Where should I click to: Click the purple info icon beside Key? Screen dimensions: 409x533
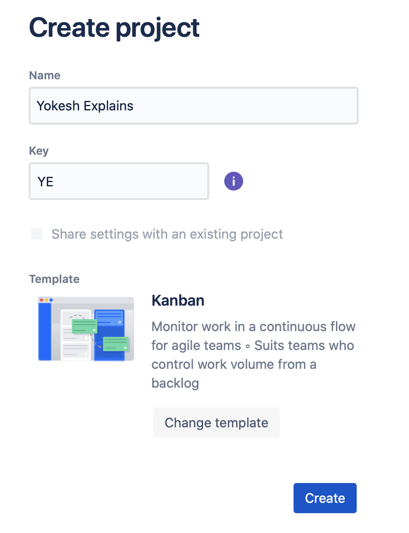tap(234, 181)
